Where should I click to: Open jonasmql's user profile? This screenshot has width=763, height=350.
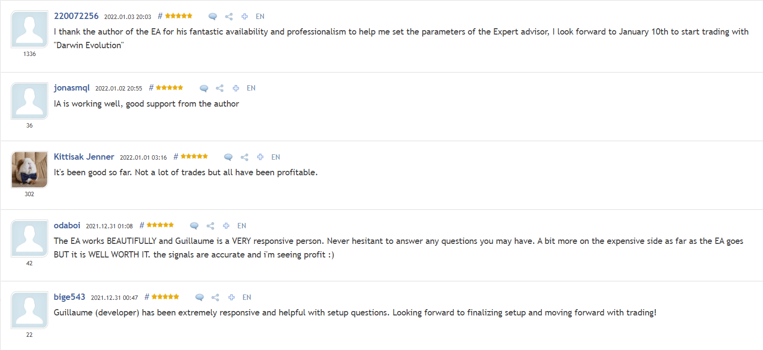tap(72, 88)
